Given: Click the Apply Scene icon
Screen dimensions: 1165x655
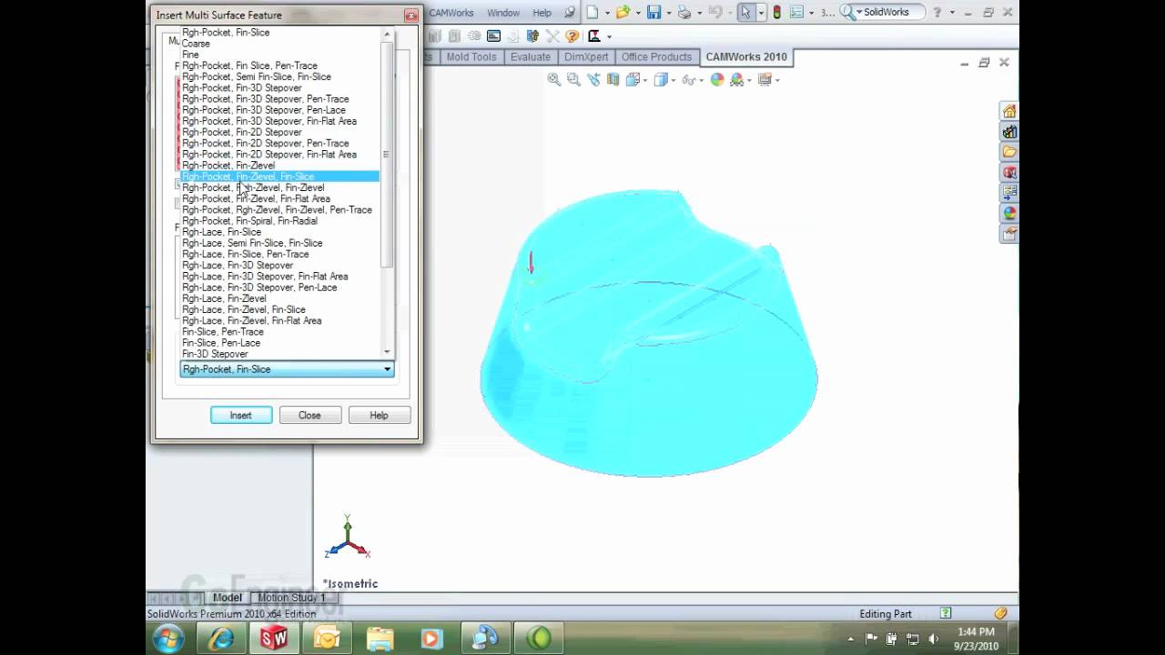Looking at the screenshot, I should 735,80.
